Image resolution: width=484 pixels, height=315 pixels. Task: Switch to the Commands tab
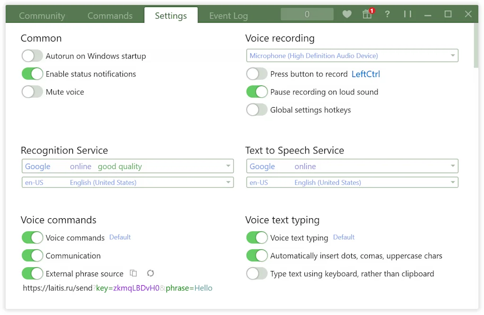tap(110, 16)
